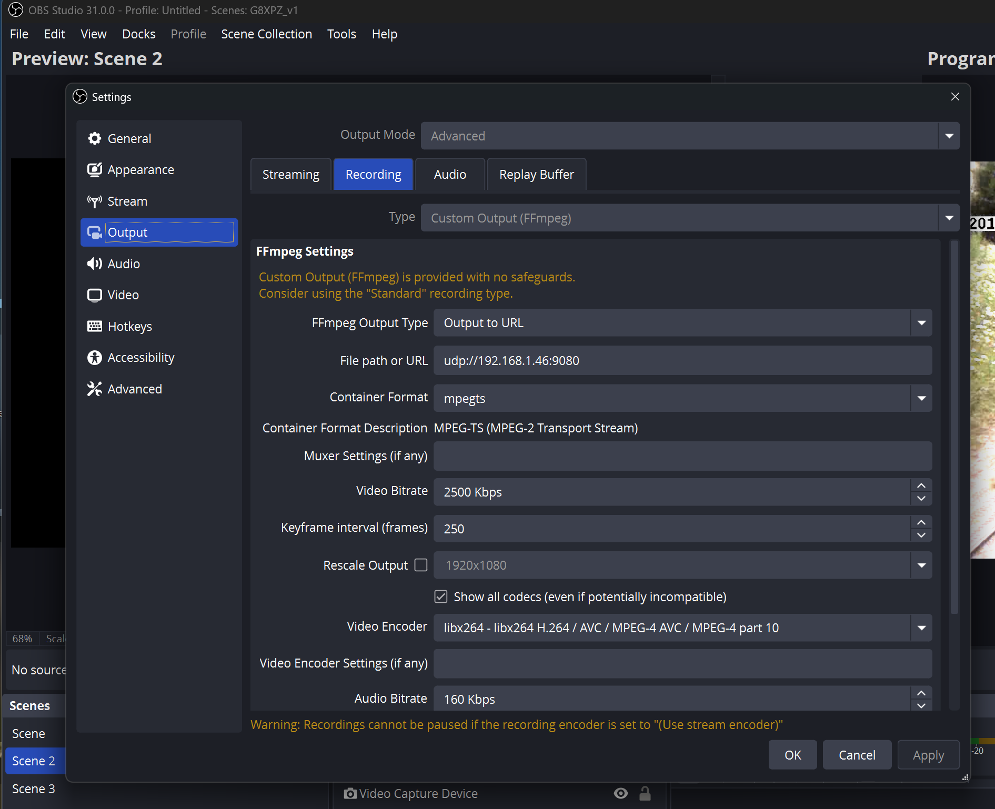995x809 pixels.
Task: Open the Scene Collection menu
Action: (x=266, y=34)
